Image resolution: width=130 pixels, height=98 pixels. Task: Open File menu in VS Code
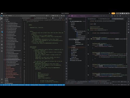[x=4, y=16]
